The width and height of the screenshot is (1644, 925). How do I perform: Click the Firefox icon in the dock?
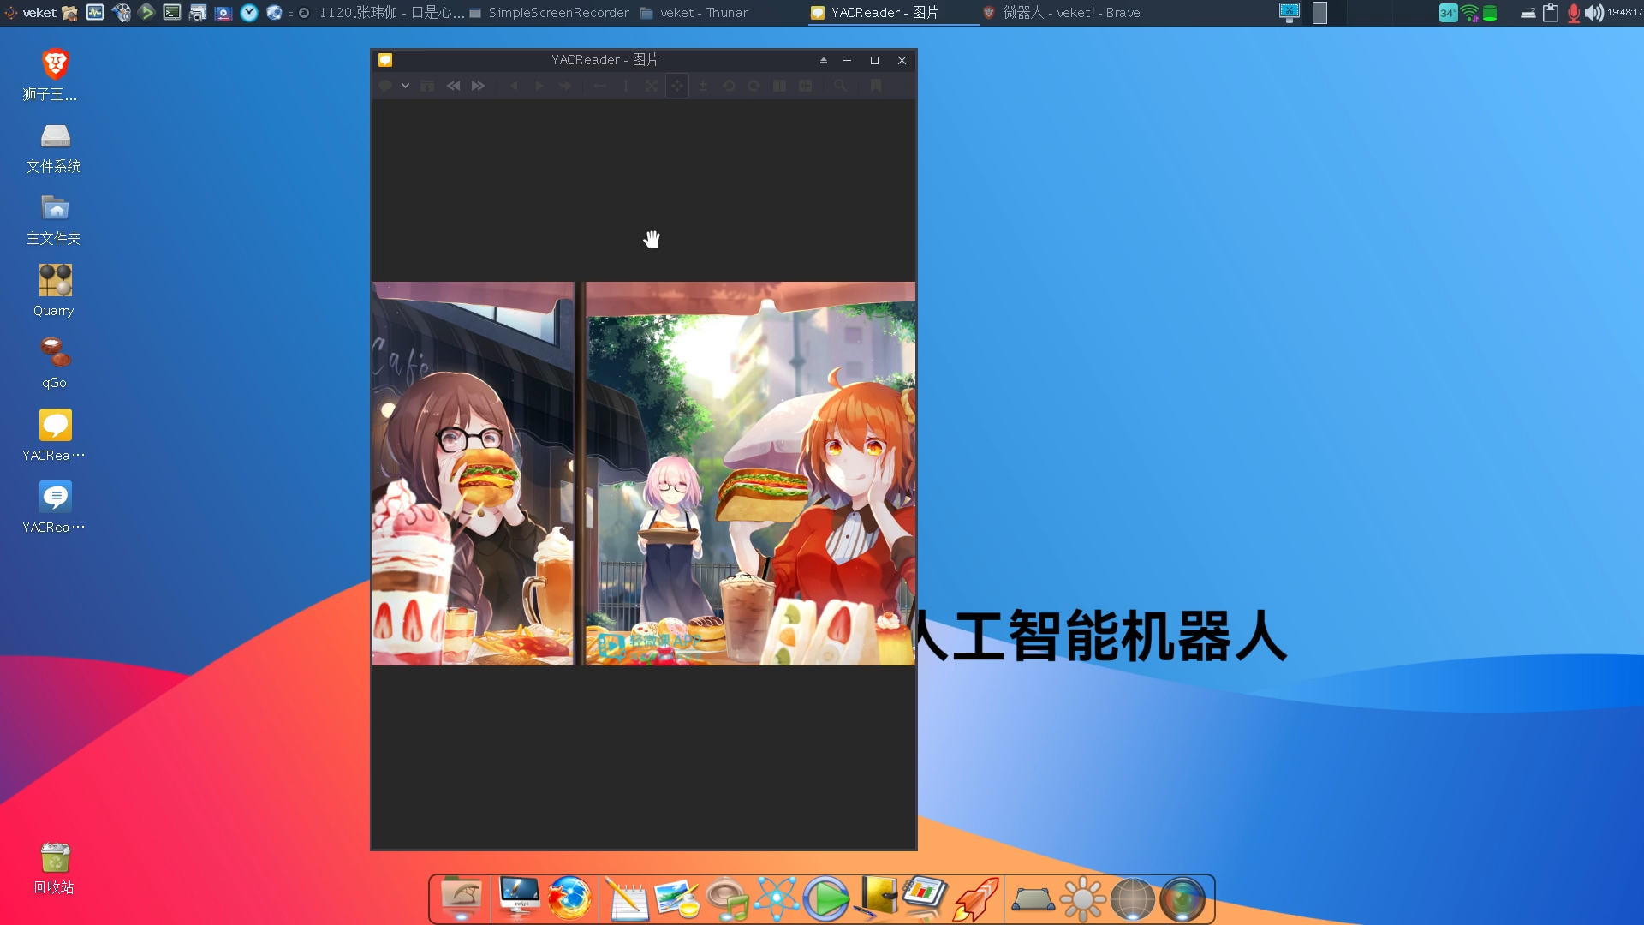[x=569, y=899]
